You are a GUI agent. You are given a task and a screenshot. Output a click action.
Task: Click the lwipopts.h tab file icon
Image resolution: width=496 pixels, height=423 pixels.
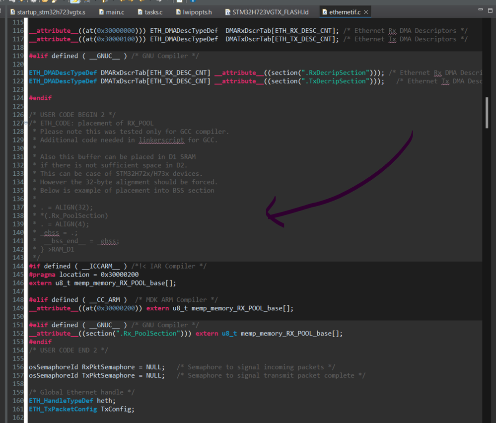point(179,12)
